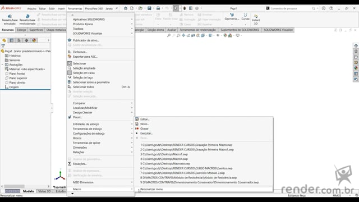The width and height of the screenshot is (359, 202).
Task: Click Pincel in Ferramentas menu
Action: pos(77,117)
